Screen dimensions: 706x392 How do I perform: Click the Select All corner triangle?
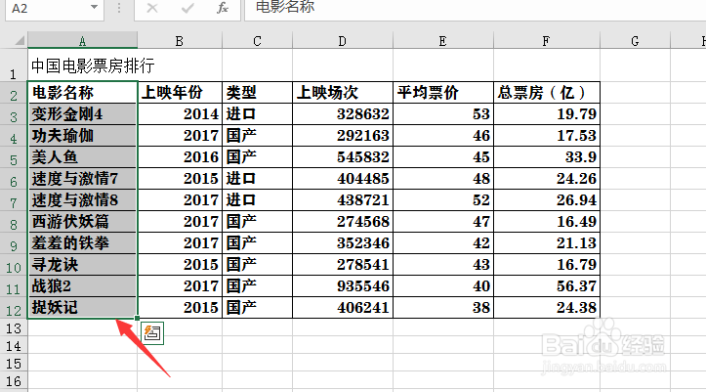20,41
